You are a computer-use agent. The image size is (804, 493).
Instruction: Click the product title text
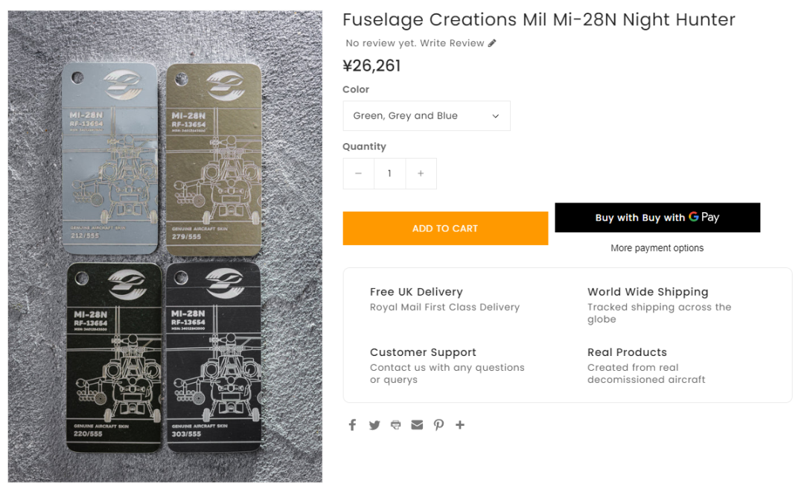tap(538, 19)
